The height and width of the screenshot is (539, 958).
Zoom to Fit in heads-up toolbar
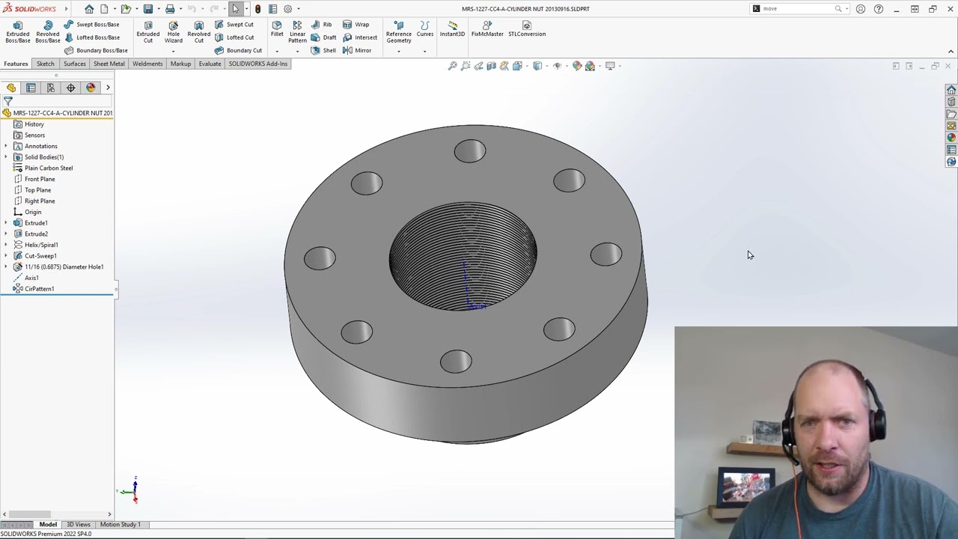click(x=453, y=66)
